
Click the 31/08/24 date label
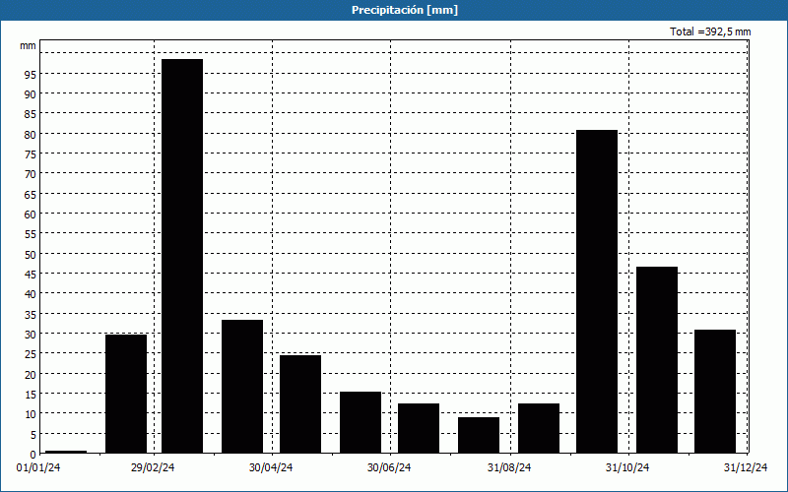[509, 468]
